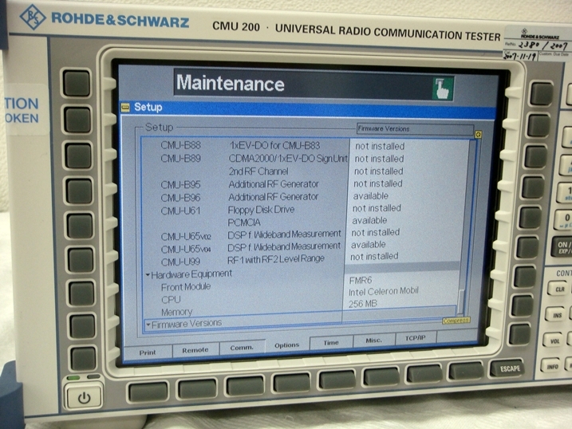Click the Intel Celeron Mobil value
The width and height of the screenshot is (572, 429).
(384, 292)
